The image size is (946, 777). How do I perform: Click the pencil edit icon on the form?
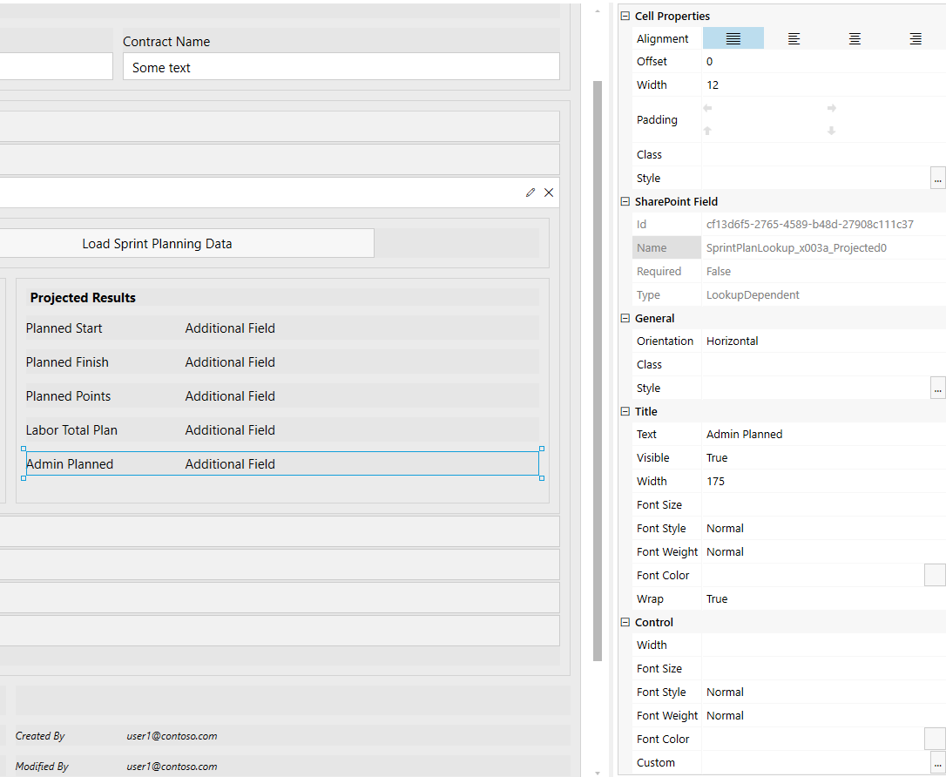[x=530, y=193]
